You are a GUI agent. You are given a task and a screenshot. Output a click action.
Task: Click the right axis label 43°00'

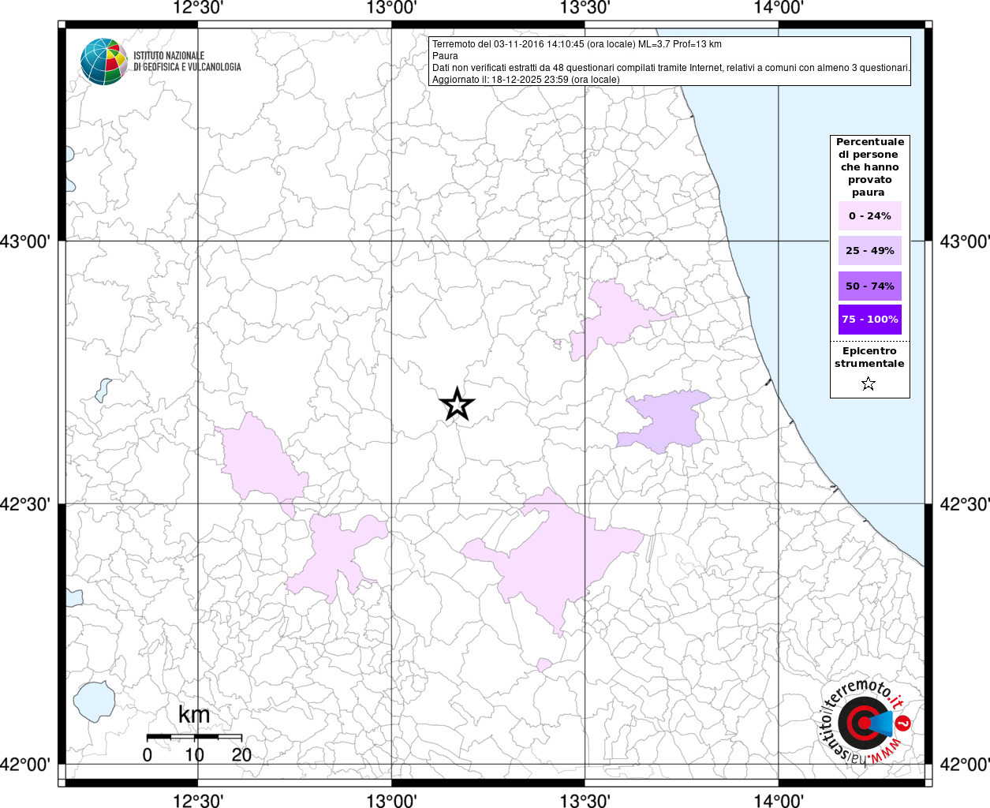coord(964,241)
